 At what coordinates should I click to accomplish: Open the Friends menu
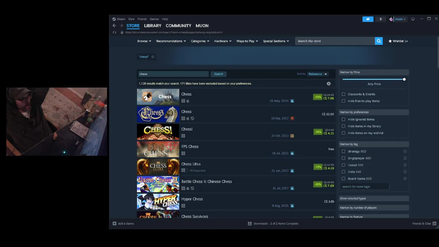(x=142, y=19)
